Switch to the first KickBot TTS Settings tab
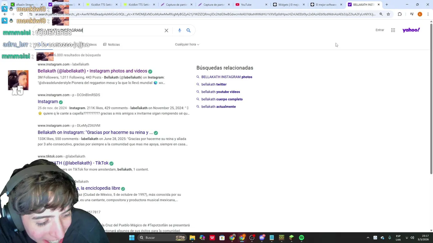The image size is (433, 243). pyautogui.click(x=102, y=5)
